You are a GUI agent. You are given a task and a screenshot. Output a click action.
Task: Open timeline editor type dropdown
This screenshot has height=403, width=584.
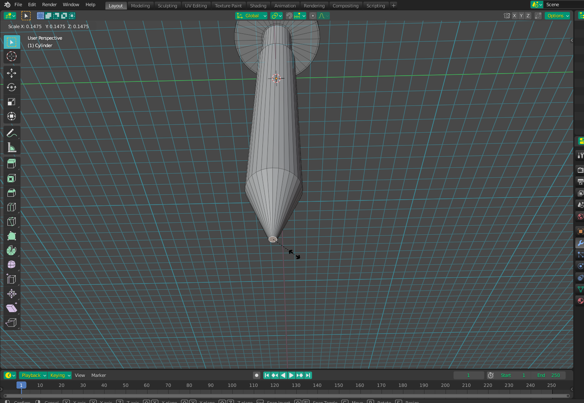click(10, 375)
